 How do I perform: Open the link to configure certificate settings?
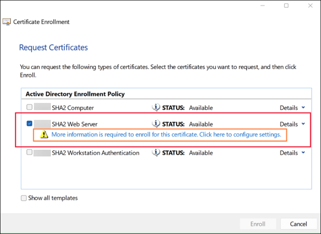tap(166, 135)
